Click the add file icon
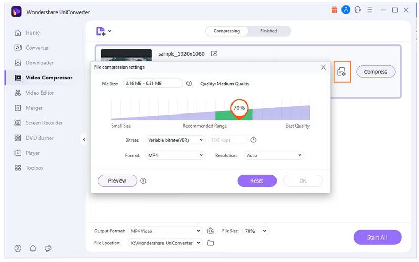The image size is (419, 262). [101, 31]
